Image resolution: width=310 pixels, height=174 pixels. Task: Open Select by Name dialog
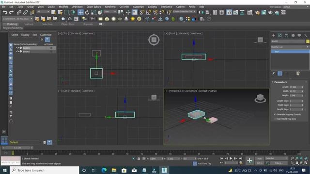click(60, 13)
